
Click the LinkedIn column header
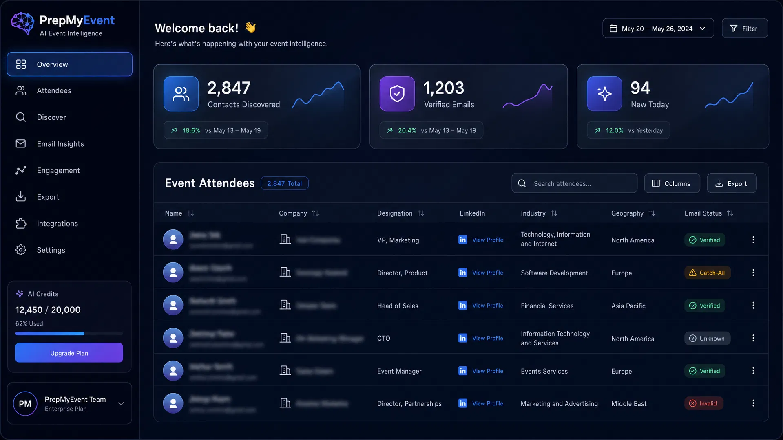click(x=472, y=213)
